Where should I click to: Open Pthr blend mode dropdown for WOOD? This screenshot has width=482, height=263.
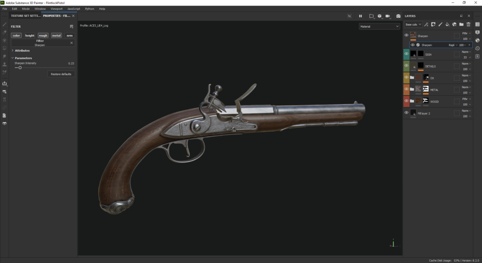point(466,99)
